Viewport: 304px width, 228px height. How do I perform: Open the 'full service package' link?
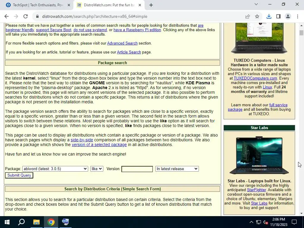[x=278, y=105]
